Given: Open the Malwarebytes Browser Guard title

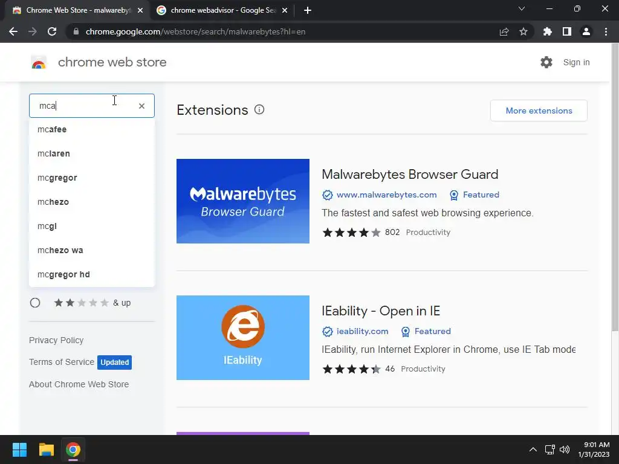Looking at the screenshot, I should (410, 175).
